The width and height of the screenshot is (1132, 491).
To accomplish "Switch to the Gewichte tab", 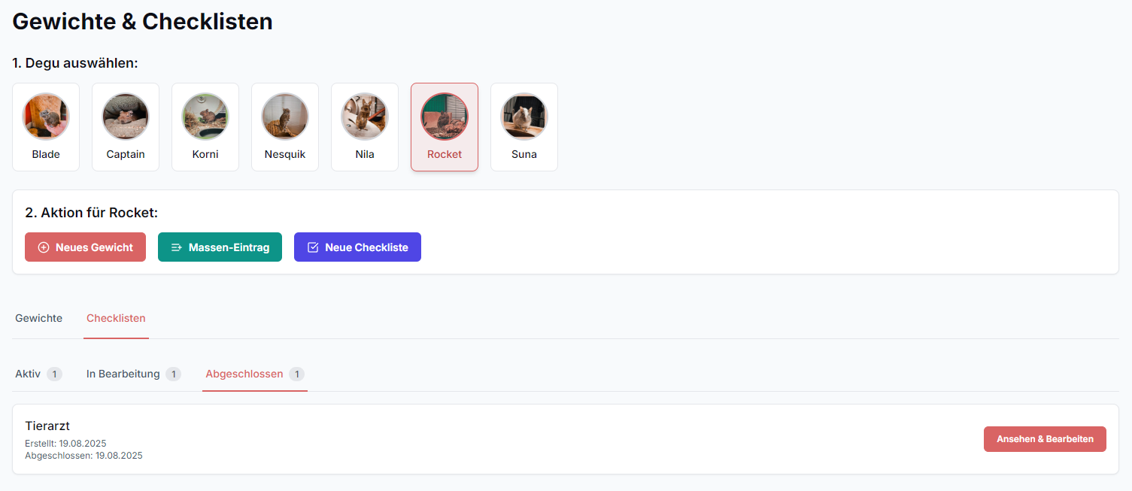I will point(39,318).
